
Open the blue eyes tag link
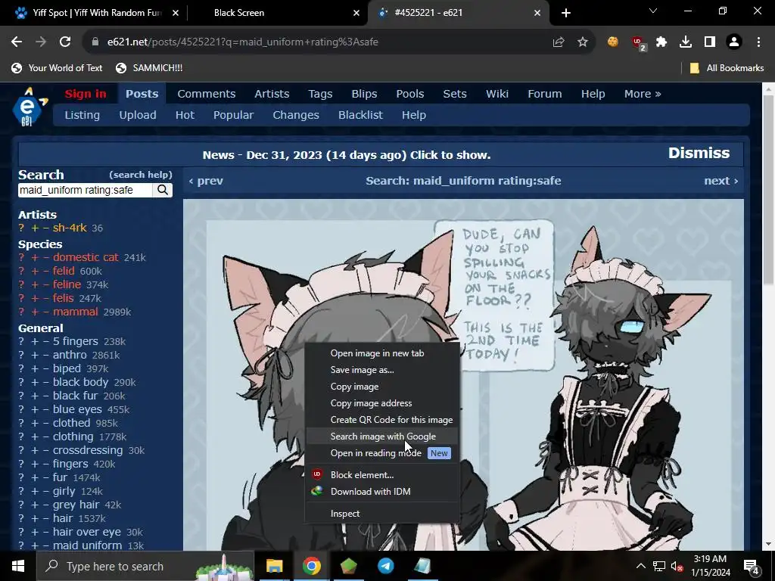coord(77,409)
